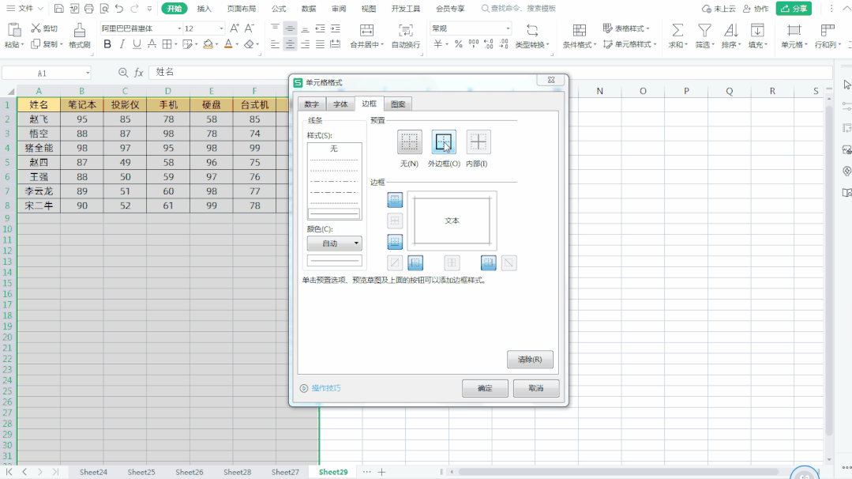Click the ribbon borders icon
The height and width of the screenshot is (479, 852).
pos(167,44)
